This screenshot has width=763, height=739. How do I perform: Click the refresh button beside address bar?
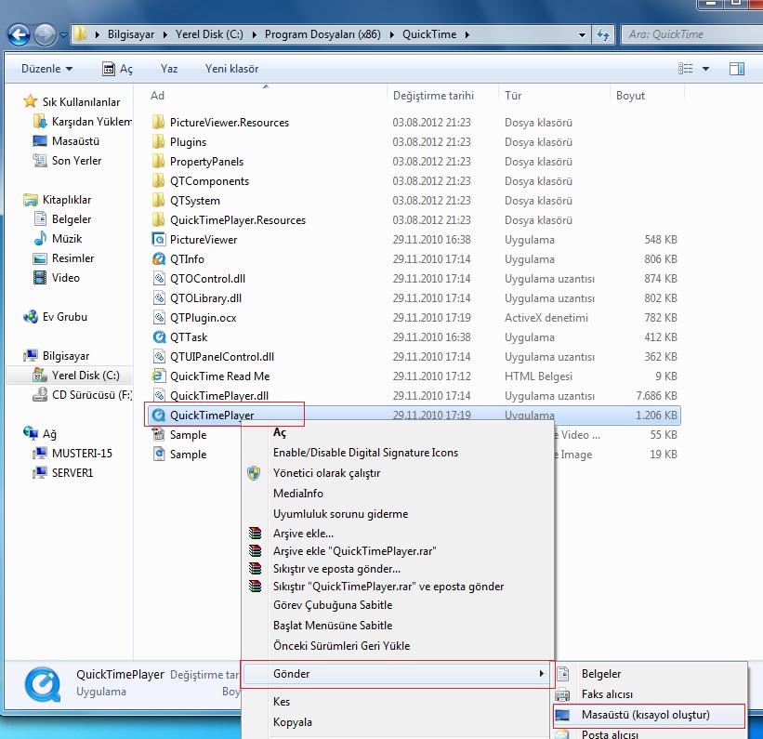click(603, 34)
